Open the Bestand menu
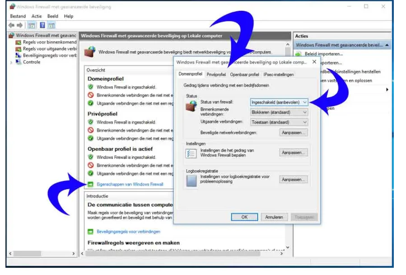 (x=18, y=16)
